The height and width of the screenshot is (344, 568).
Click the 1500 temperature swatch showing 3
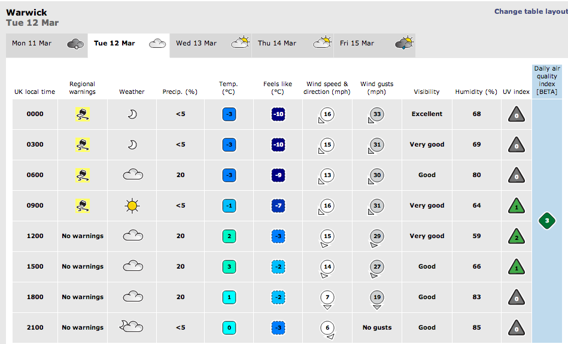[x=229, y=266]
